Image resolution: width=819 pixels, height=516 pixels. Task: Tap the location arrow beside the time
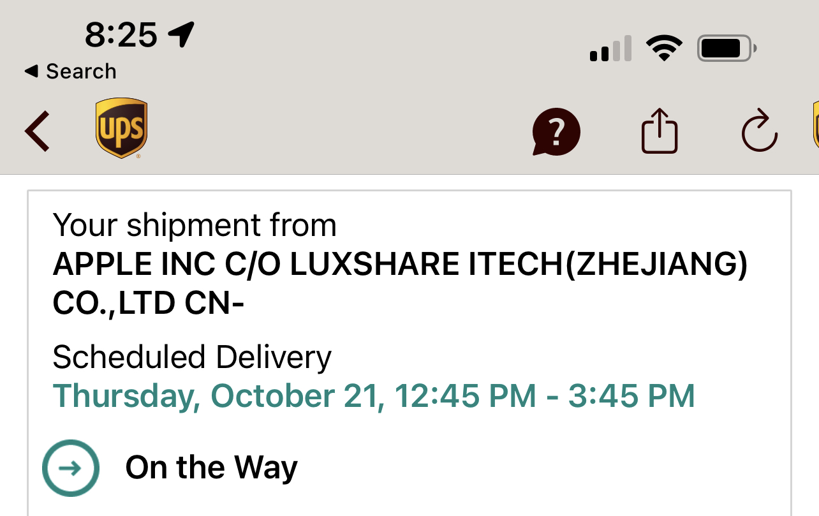pos(181,34)
